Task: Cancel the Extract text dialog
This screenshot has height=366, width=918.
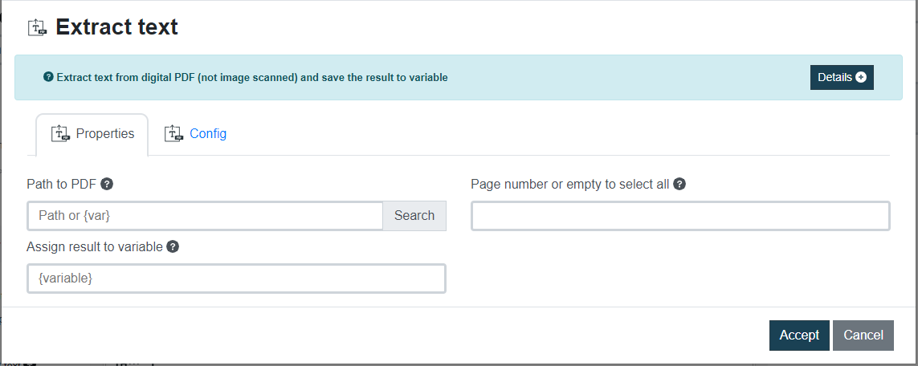Action: [x=863, y=335]
